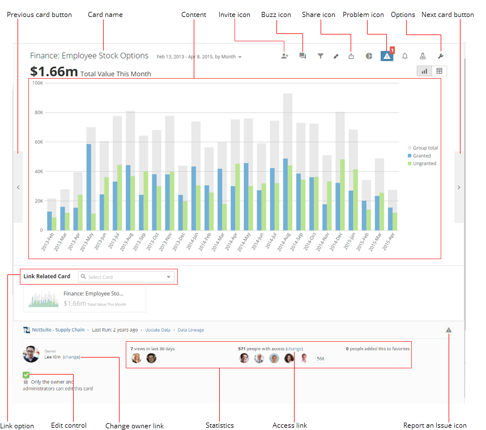Go to the next card
This screenshot has height=430, width=486.
pos(459,187)
